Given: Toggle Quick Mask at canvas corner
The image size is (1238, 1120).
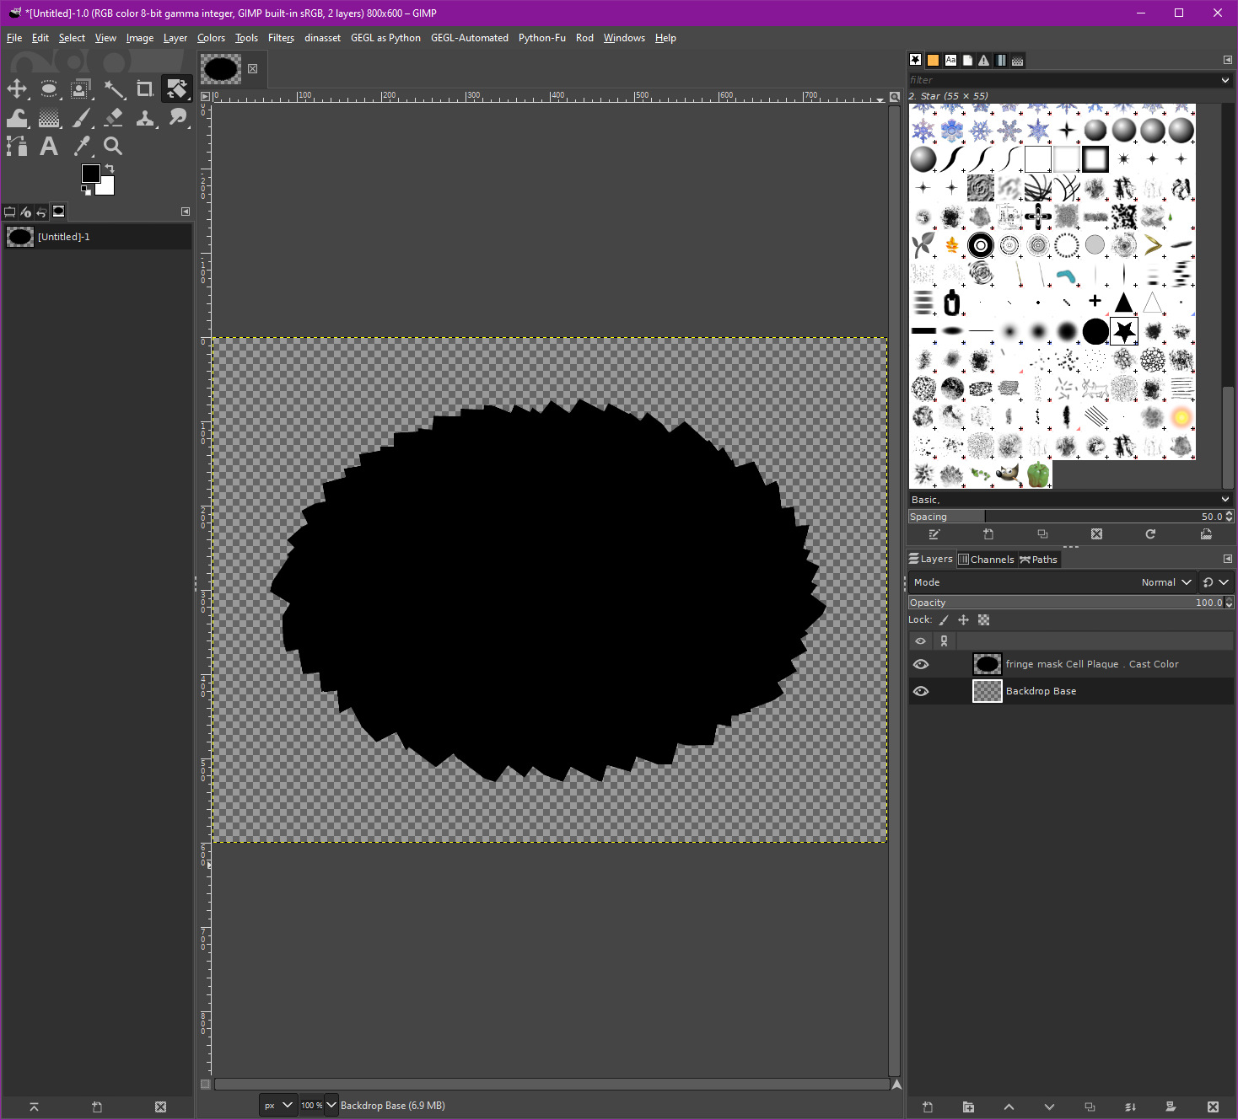Looking at the screenshot, I should [x=205, y=1085].
